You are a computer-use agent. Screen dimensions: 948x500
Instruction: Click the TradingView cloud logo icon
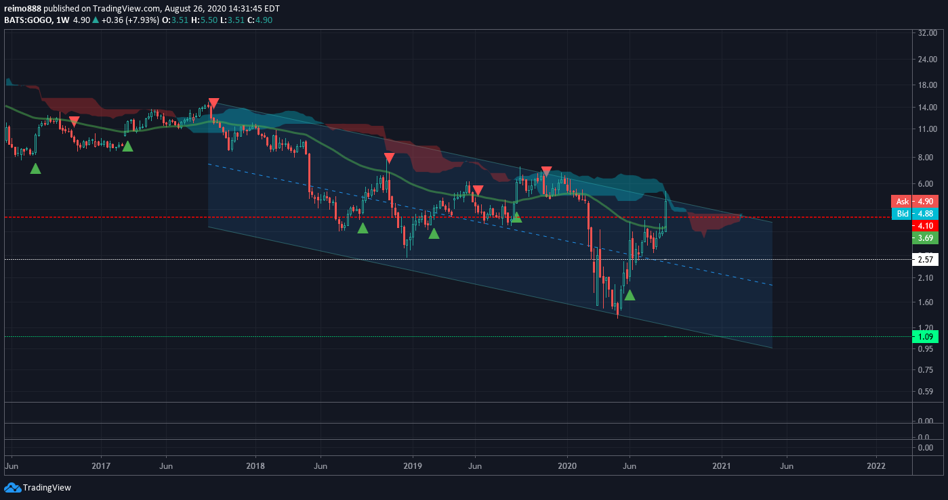[x=12, y=487]
